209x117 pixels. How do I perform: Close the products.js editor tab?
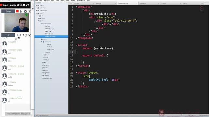point(159,3)
